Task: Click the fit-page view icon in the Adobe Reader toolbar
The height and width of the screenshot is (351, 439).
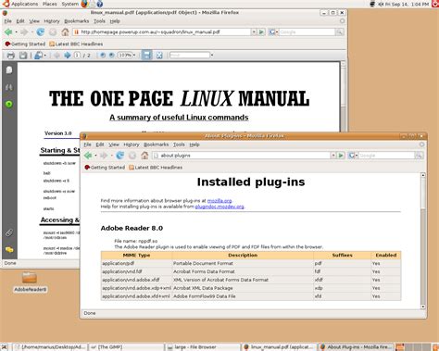Action: click(159, 56)
